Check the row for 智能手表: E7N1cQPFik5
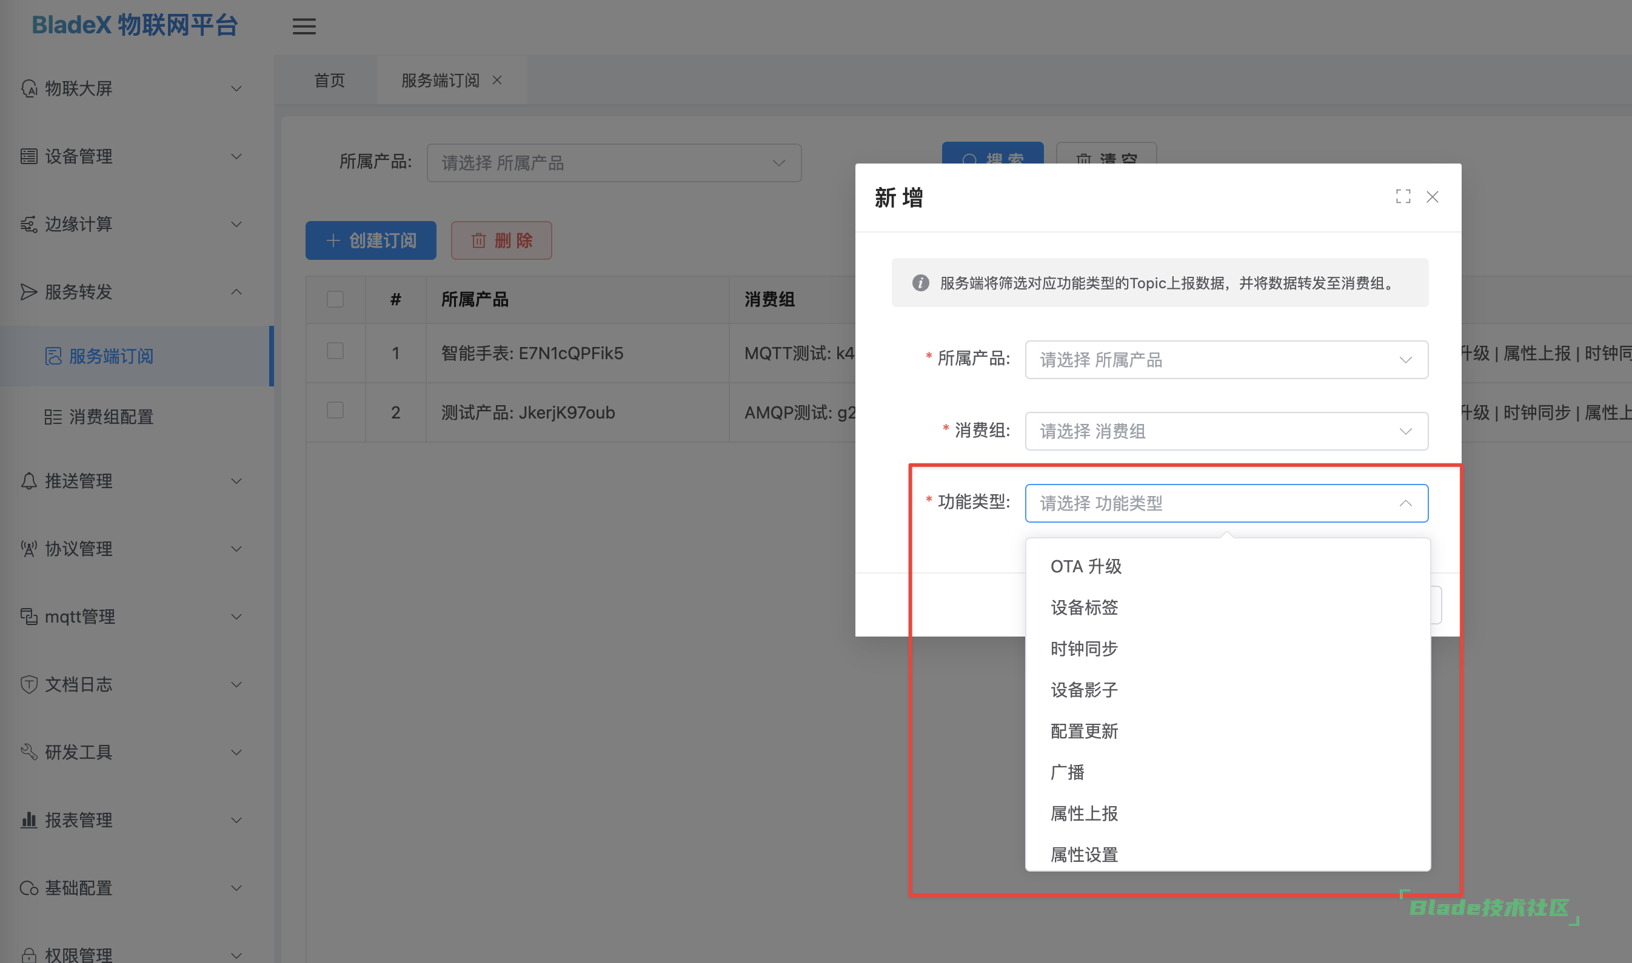1632x963 pixels. pos(335,351)
